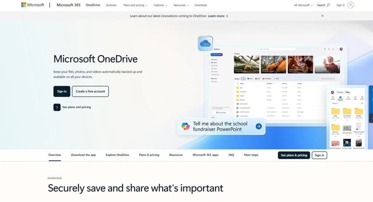Screen dimensions: 373x202
Task: Click the search magnifier icon
Action: pos(328,5)
